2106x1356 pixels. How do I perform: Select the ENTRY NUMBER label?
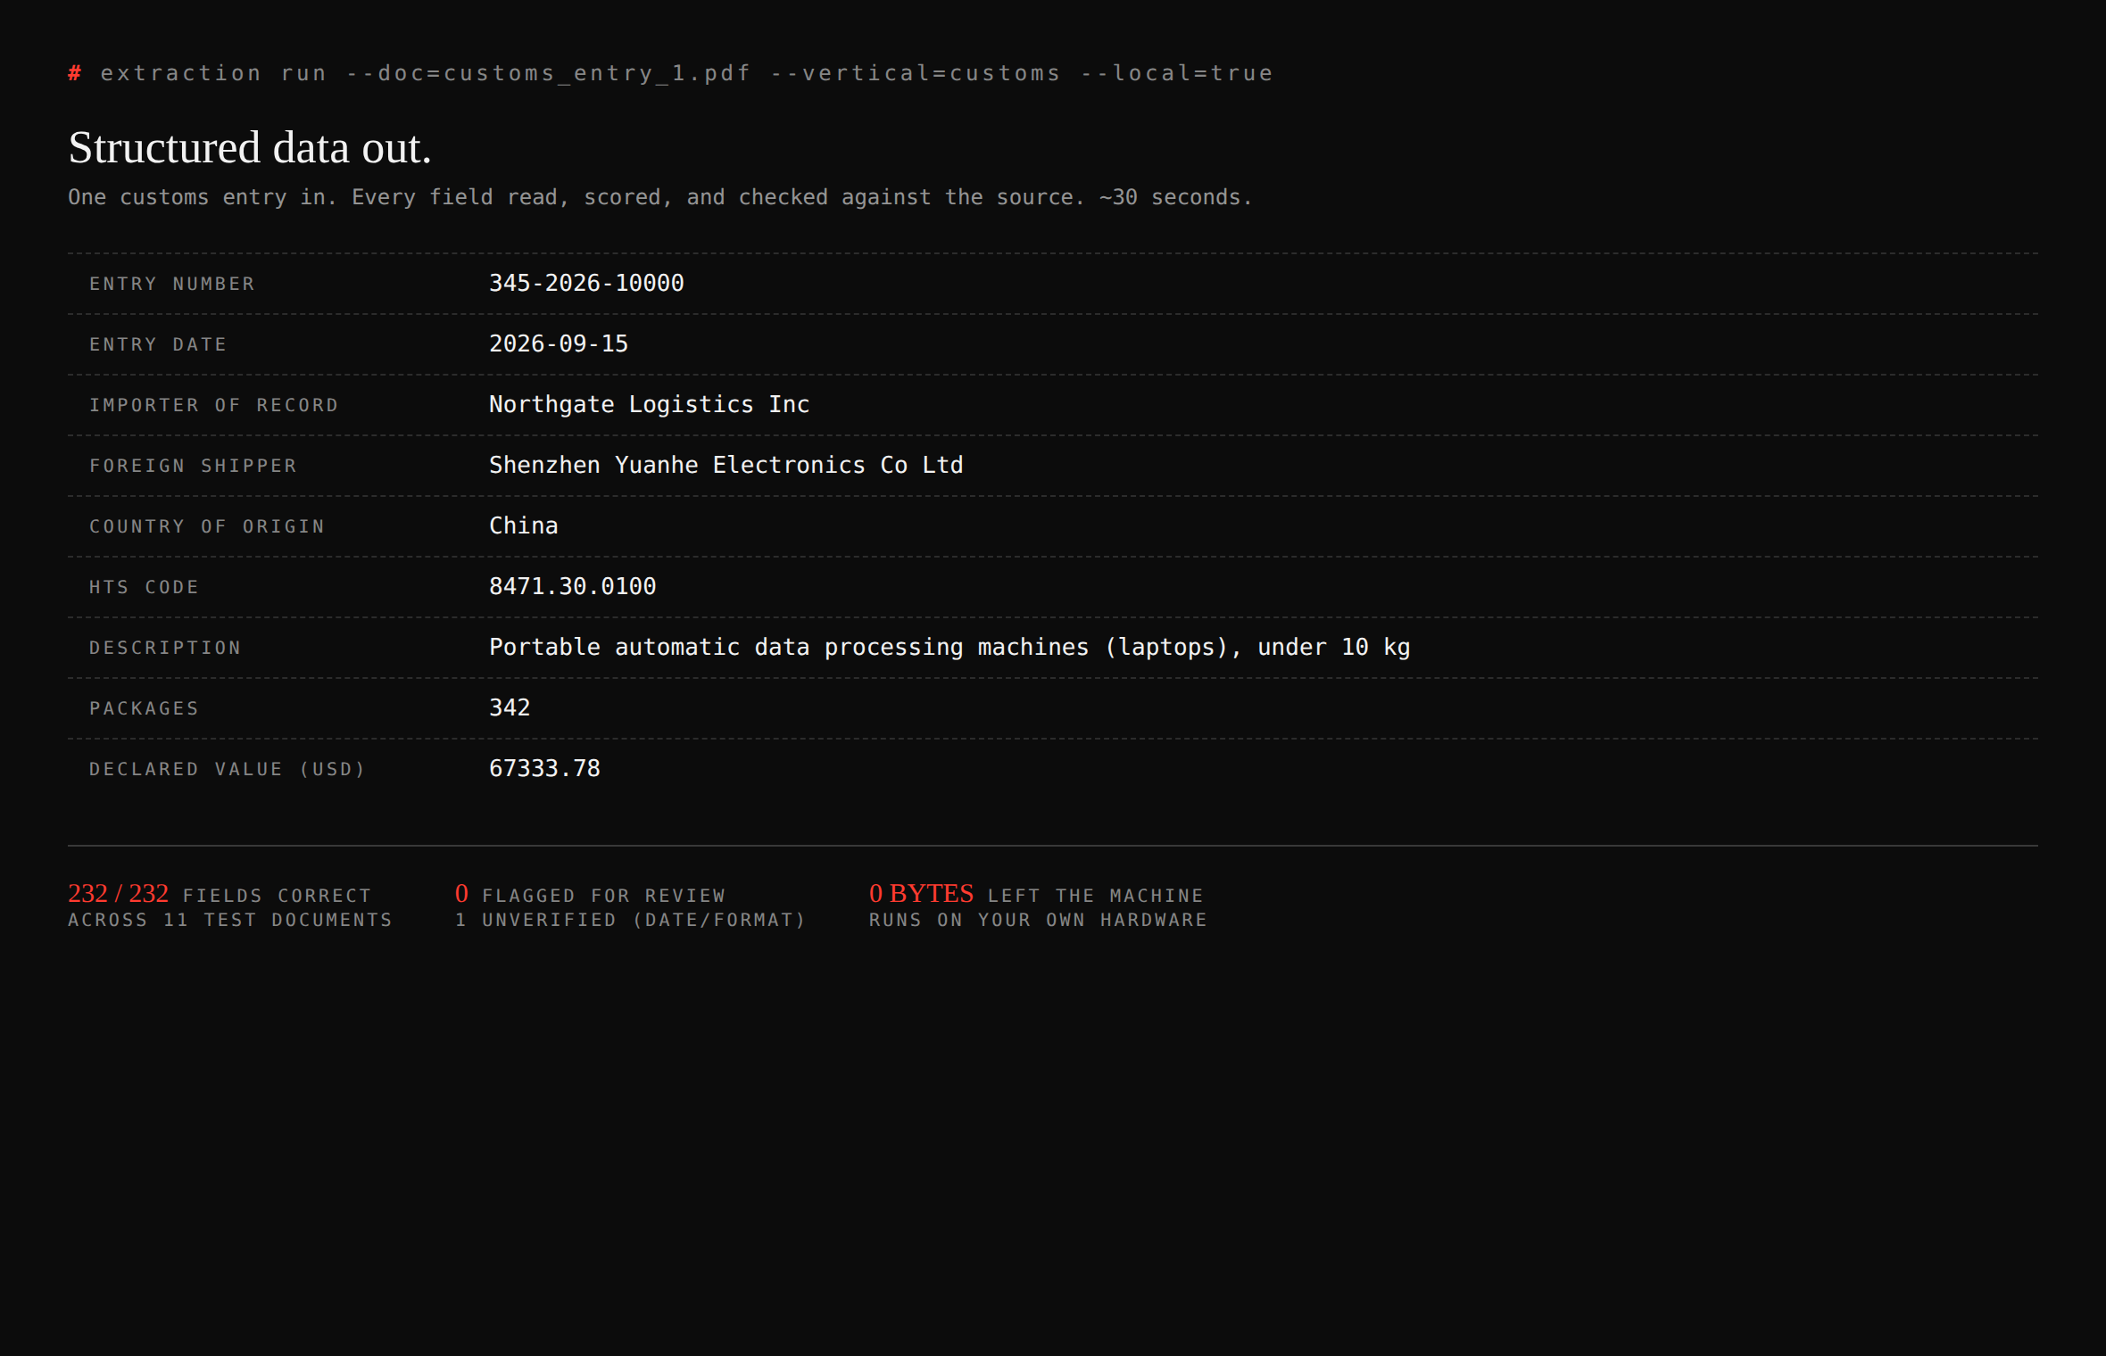pos(172,284)
